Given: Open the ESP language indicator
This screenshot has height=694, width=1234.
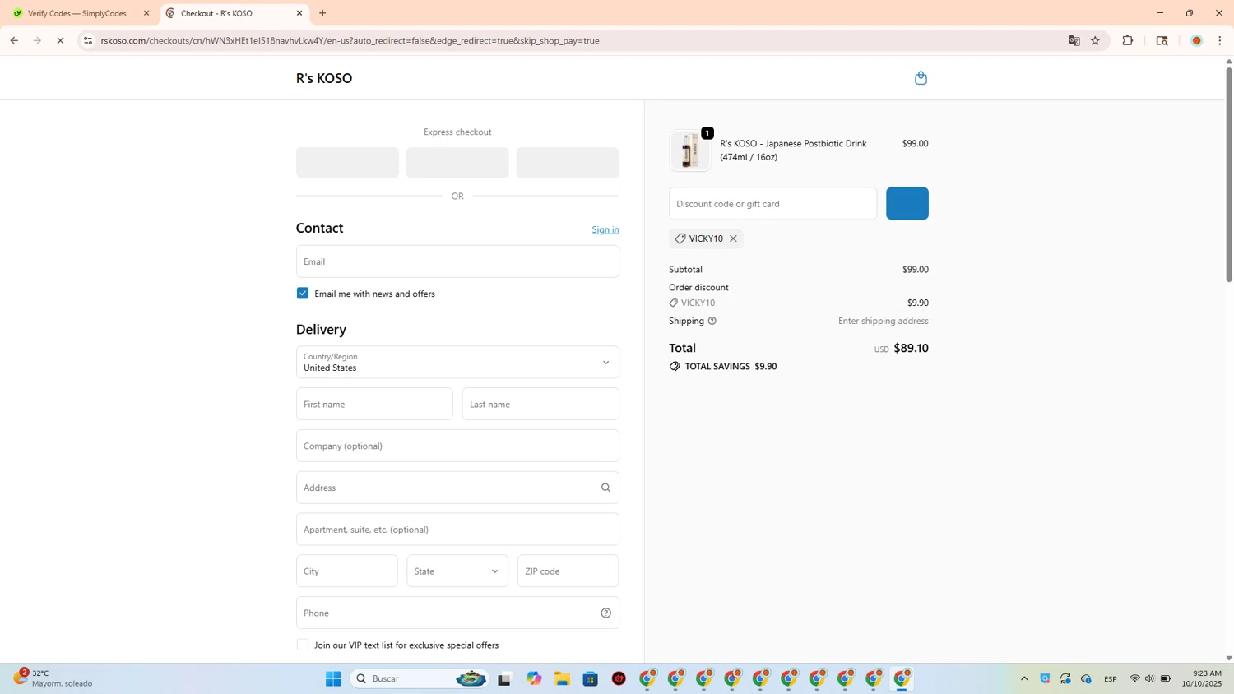Looking at the screenshot, I should (x=1111, y=678).
